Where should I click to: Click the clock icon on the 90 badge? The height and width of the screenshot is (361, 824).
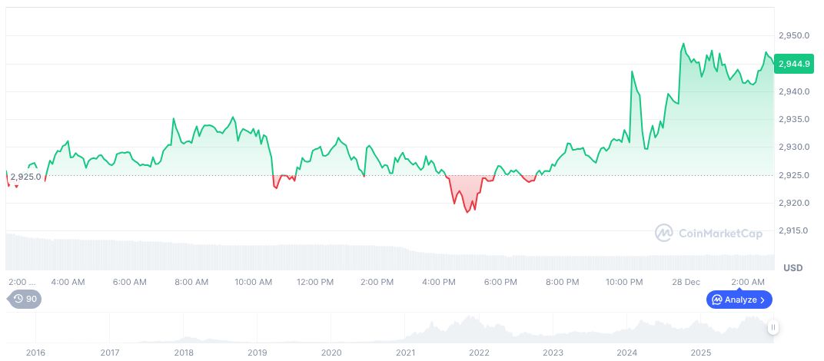18,300
